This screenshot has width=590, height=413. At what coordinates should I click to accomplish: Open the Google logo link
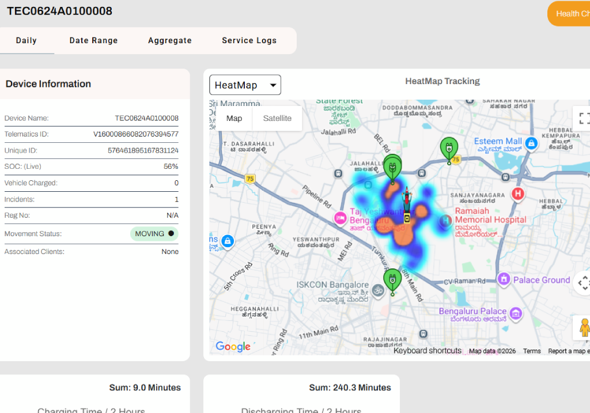(x=233, y=346)
